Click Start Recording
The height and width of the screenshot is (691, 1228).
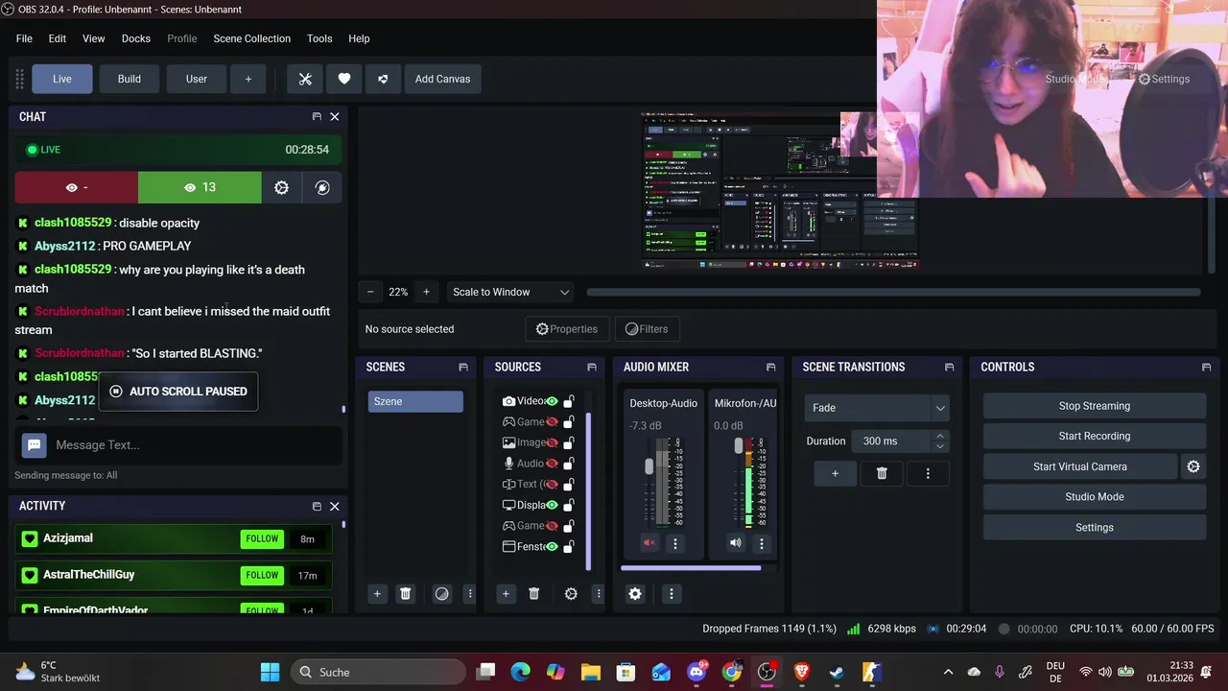click(x=1095, y=436)
